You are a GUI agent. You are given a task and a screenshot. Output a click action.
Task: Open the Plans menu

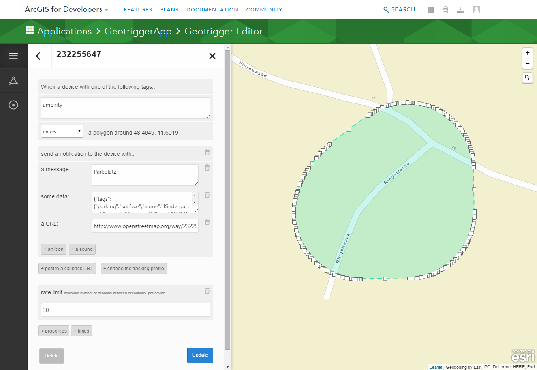tap(169, 9)
